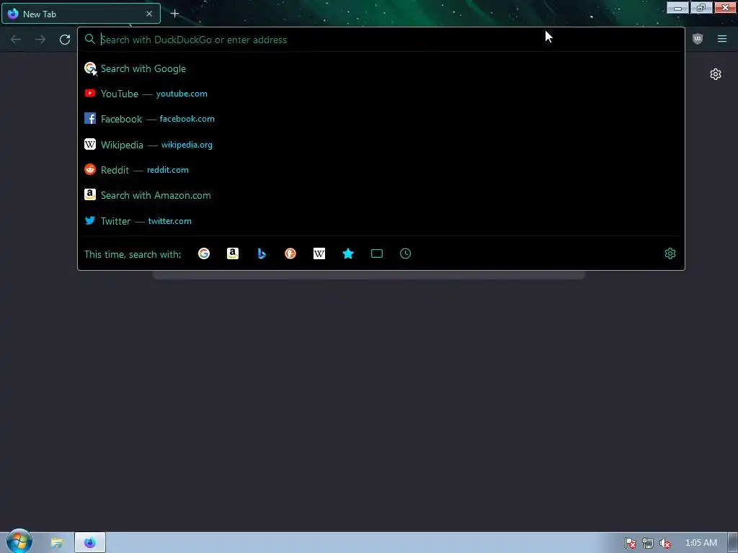Screen dimensions: 738x553
Task: Open File Explorer from the taskbar
Action: coord(56,543)
